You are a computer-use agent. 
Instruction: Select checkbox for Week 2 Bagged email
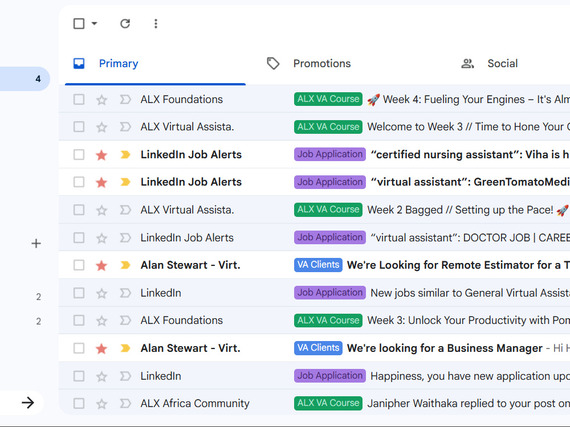coord(79,210)
